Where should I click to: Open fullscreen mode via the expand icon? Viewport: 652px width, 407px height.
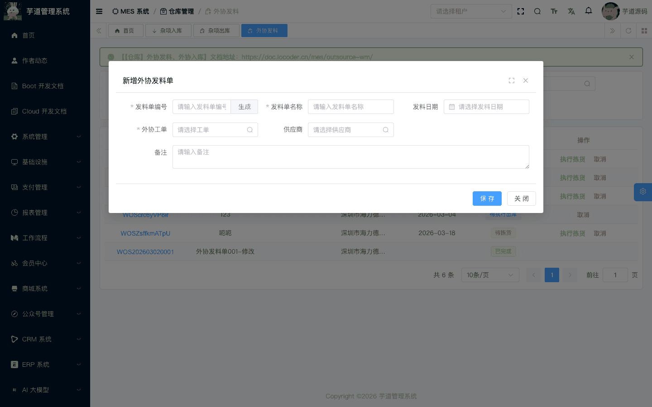pos(521,11)
